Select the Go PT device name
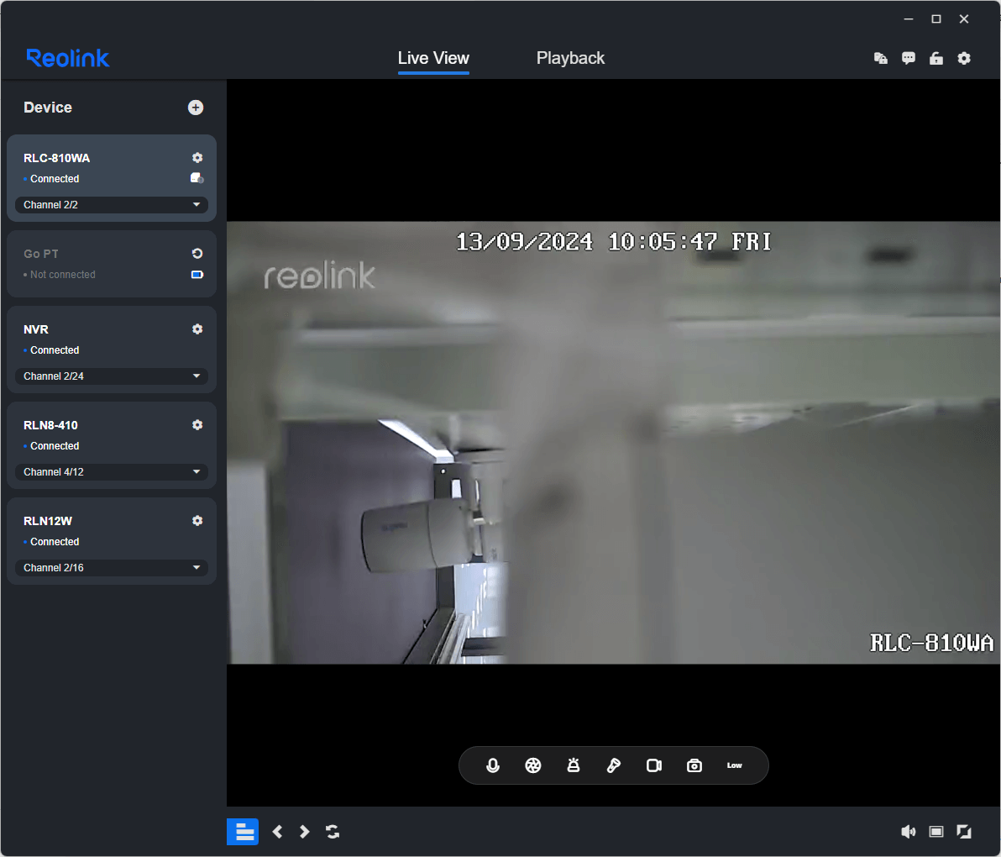The image size is (1001, 857). (x=41, y=254)
